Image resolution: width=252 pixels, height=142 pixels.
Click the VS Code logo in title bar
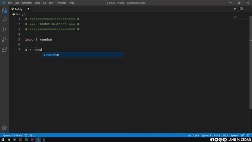[x=3, y=3]
